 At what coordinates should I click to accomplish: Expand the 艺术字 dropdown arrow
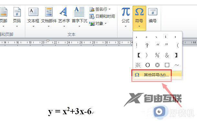point(64,26)
